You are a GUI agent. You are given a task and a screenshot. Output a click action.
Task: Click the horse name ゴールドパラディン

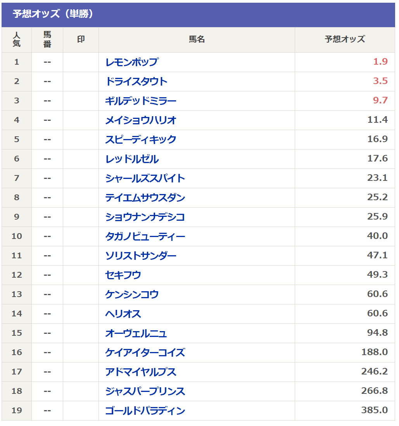145,411
